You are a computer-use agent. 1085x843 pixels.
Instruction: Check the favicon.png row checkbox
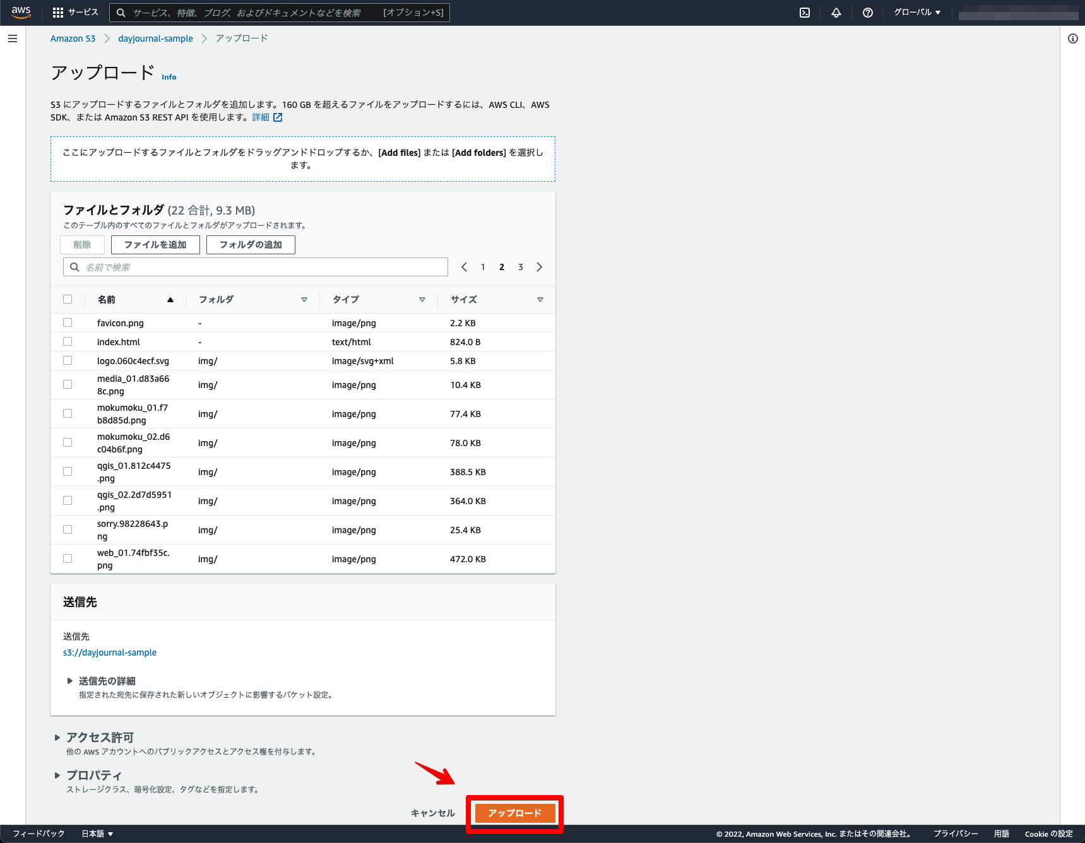coord(68,322)
